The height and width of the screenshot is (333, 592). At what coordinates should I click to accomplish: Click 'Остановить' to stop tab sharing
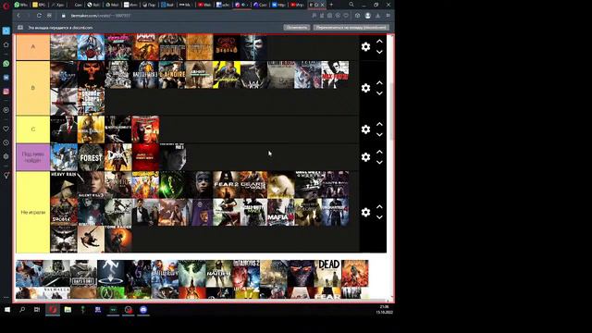click(297, 28)
